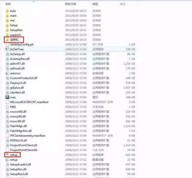Select the eula folder icon
The width and height of the screenshot is (192, 178).
tap(7, 11)
